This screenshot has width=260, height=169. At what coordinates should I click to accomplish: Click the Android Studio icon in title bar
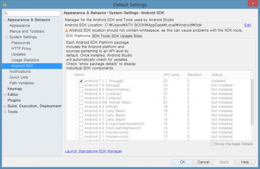(5, 4)
